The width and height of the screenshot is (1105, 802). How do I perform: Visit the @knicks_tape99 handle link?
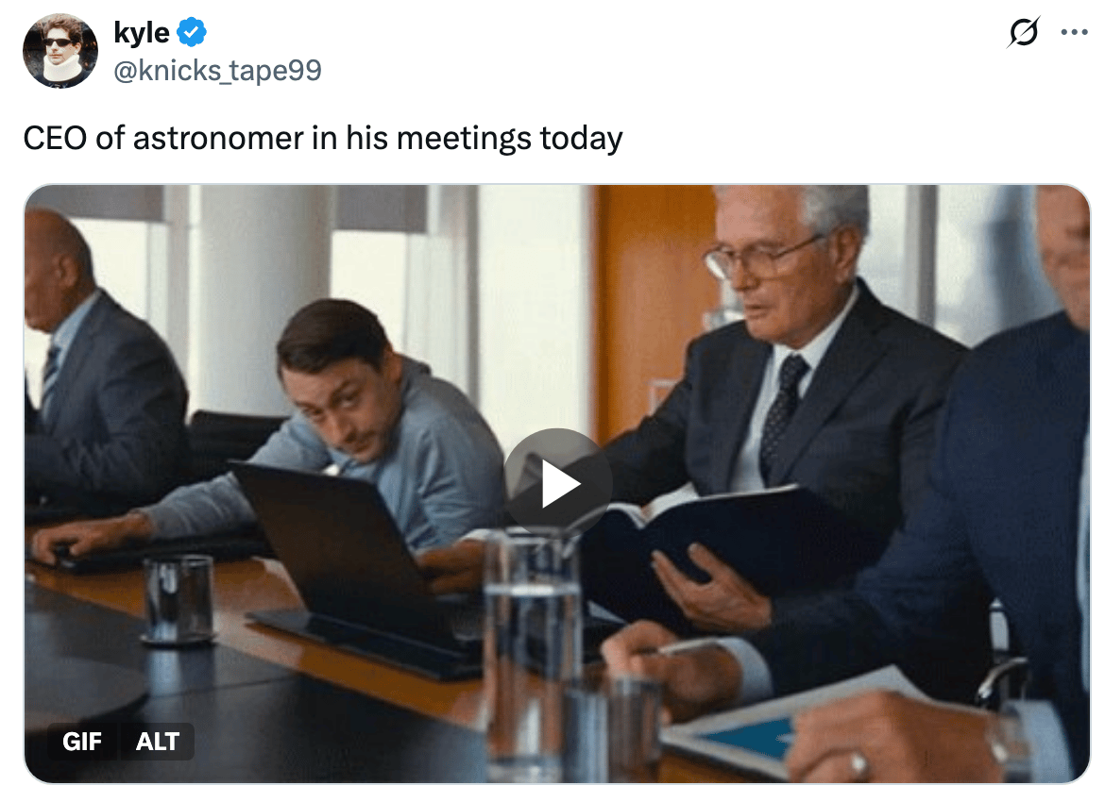pyautogui.click(x=218, y=70)
